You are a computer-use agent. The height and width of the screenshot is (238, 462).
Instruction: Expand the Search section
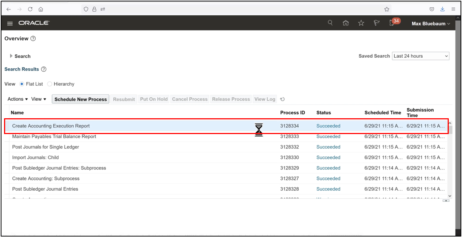click(x=11, y=56)
